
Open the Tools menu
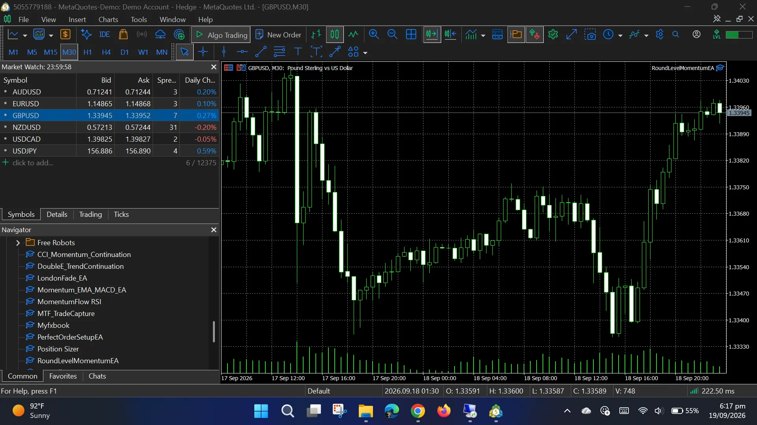[139, 19]
